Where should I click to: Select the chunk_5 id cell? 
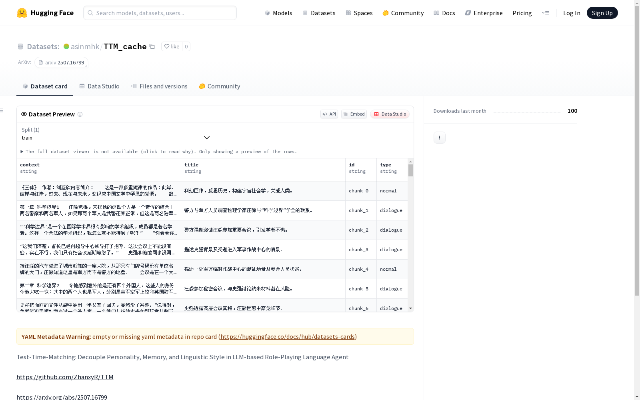(361, 289)
